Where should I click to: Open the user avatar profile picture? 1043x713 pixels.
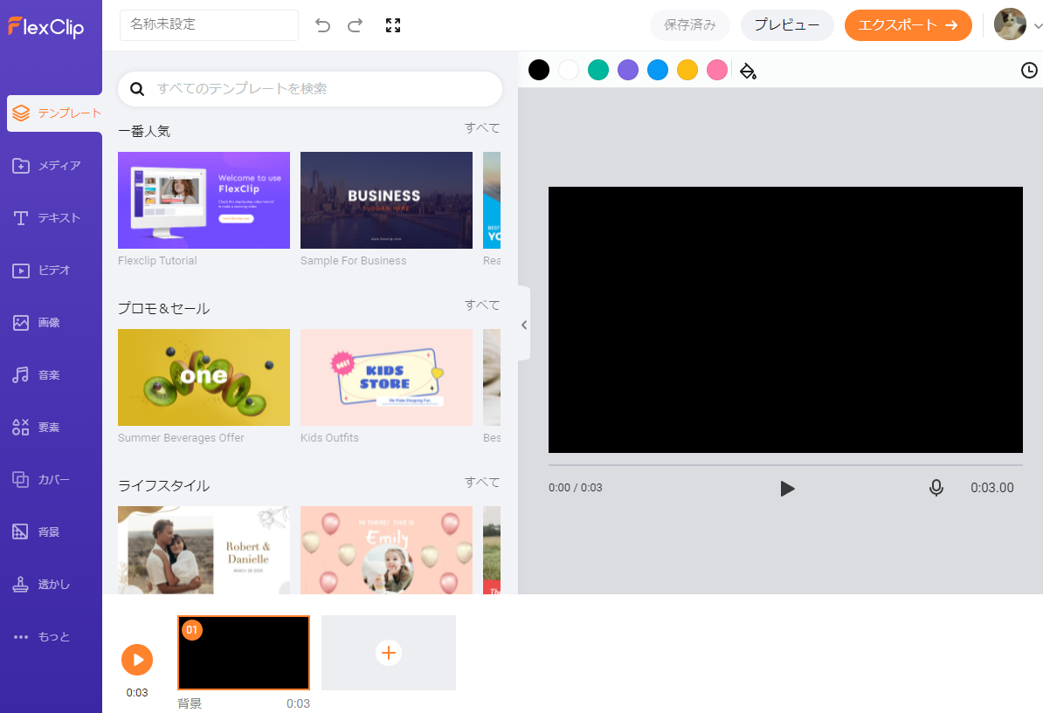click(1010, 24)
